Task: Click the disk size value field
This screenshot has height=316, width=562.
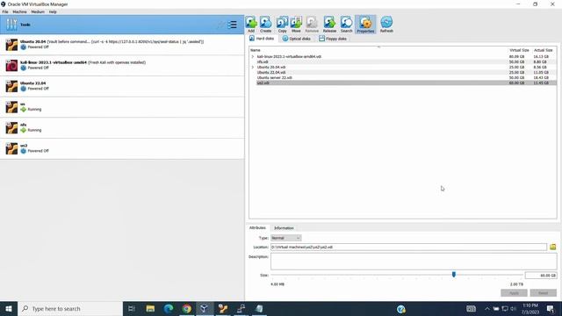Action: coord(541,275)
